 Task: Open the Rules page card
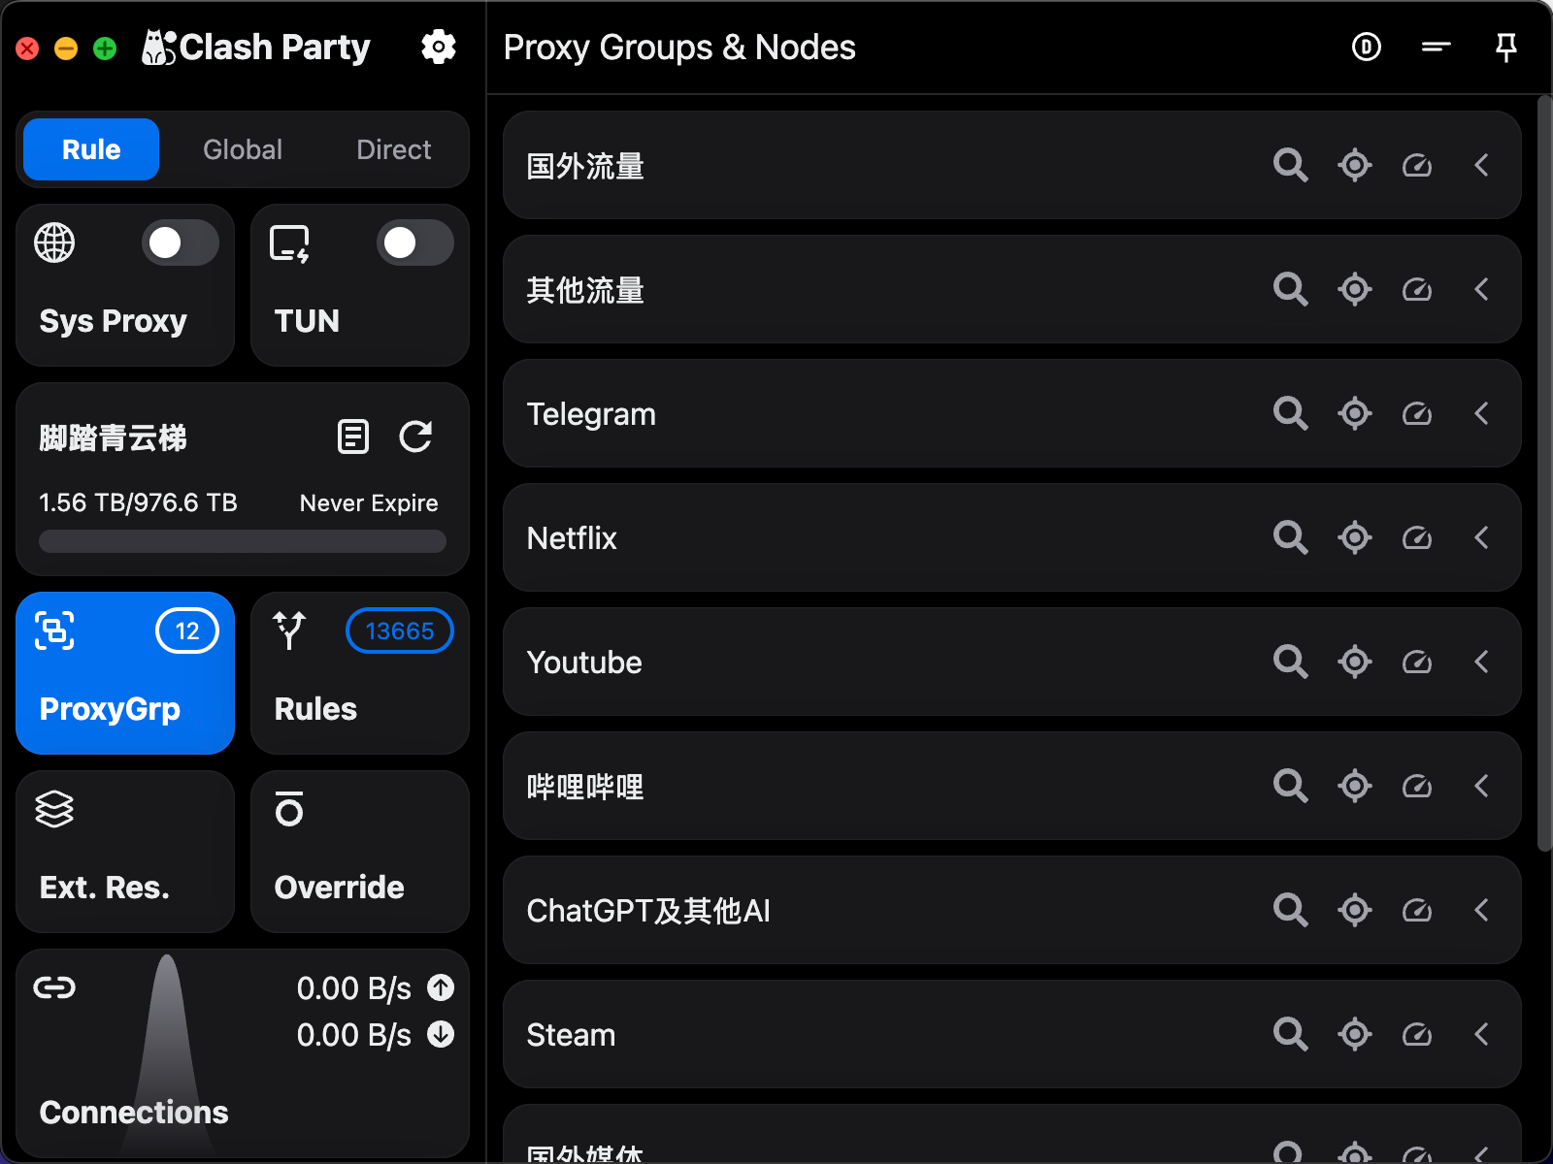click(359, 673)
